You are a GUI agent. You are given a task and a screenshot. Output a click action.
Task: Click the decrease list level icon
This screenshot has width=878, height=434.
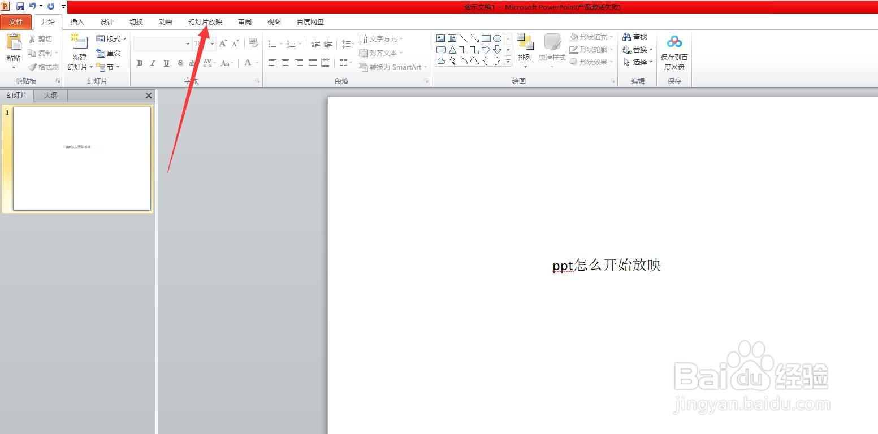[x=315, y=44]
